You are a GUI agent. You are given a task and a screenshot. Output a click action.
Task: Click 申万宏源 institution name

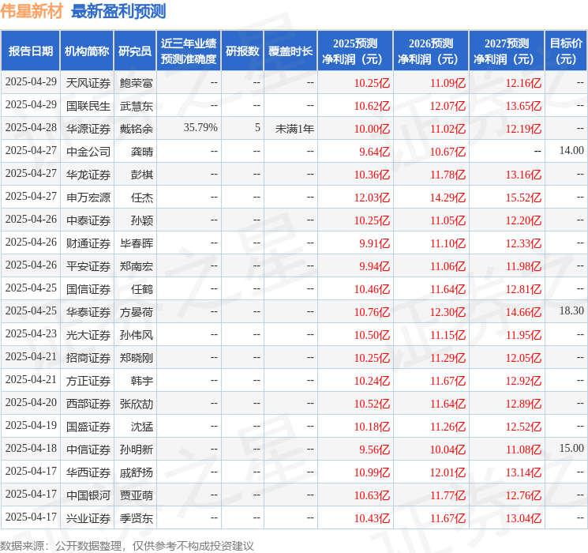click(x=88, y=197)
